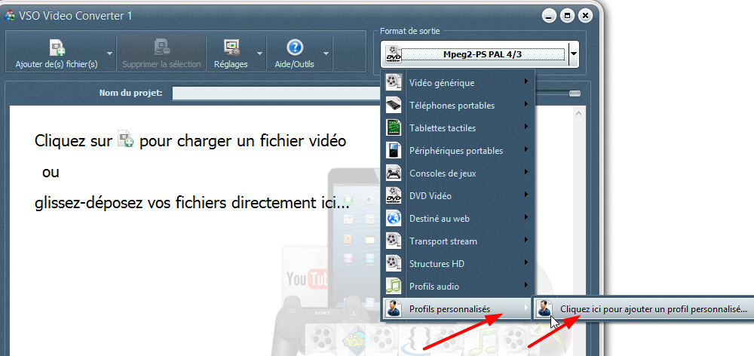
Task: Click the Profils personnalisés user icon
Action: tap(394, 308)
